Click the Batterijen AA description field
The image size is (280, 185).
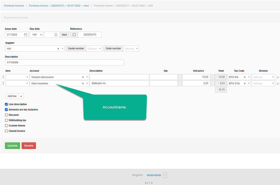pos(119,83)
